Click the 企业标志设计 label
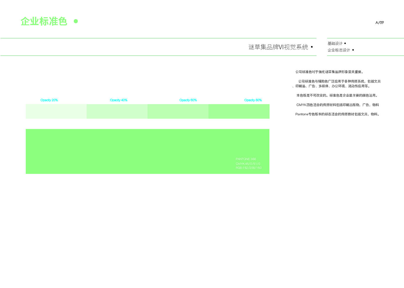The image size is (404, 288). click(339, 50)
